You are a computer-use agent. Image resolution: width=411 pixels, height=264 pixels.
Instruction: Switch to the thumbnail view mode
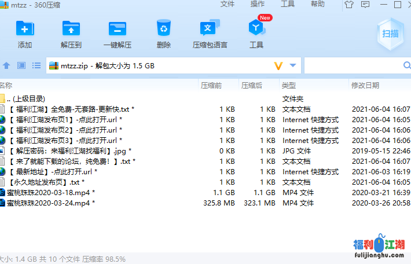[21, 66]
